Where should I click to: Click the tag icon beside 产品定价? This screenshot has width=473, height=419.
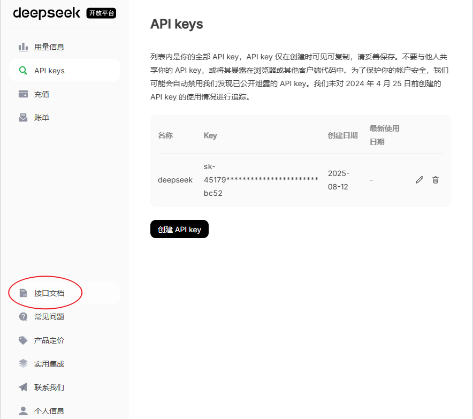tap(23, 340)
